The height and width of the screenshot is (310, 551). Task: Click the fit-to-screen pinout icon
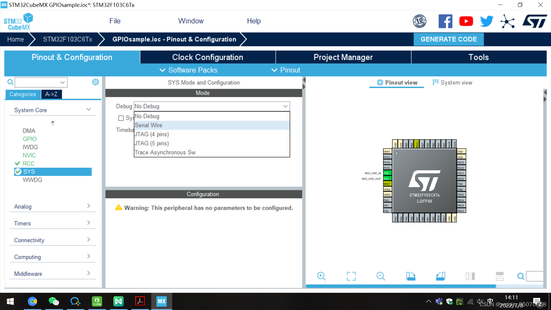pyautogui.click(x=351, y=276)
